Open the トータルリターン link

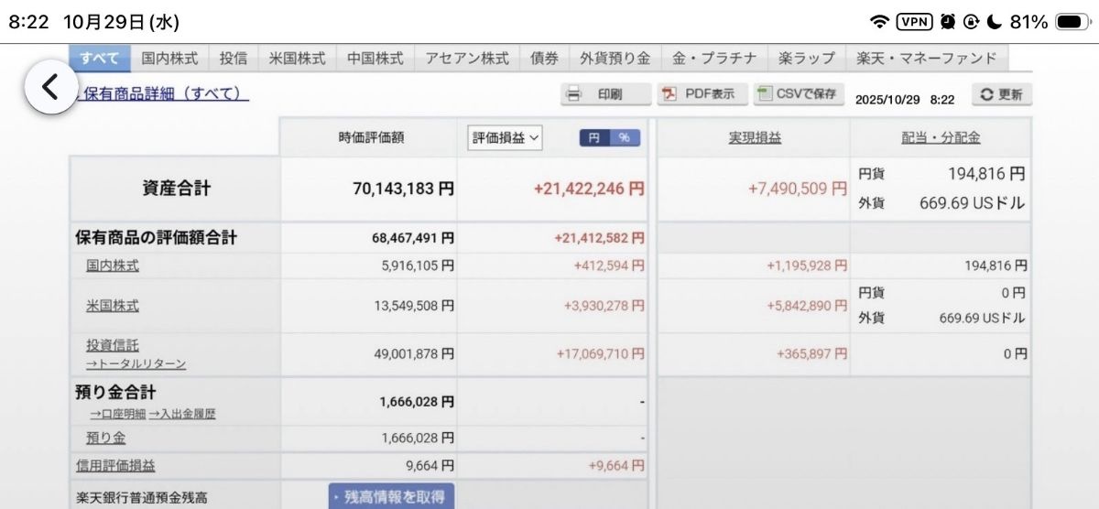pyautogui.click(x=136, y=363)
